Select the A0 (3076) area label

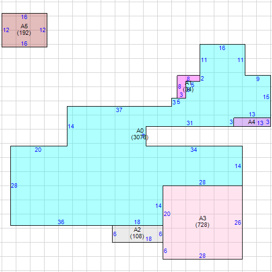[x=140, y=134]
